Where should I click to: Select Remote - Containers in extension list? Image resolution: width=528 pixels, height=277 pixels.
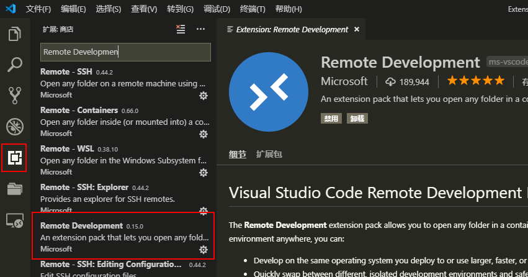coord(124,122)
